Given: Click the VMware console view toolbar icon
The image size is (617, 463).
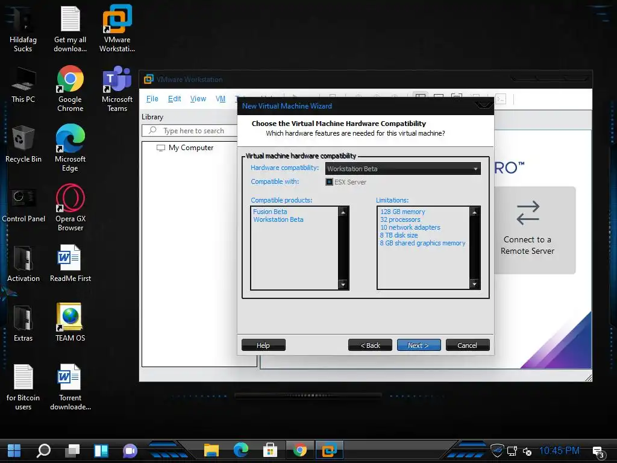Looking at the screenshot, I should click(x=501, y=99).
